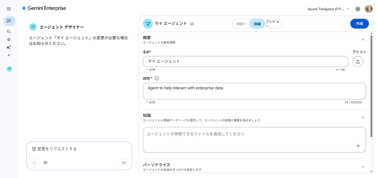377x178 pixels.
Task: Collapse the 概要 section
Action: [363, 40]
